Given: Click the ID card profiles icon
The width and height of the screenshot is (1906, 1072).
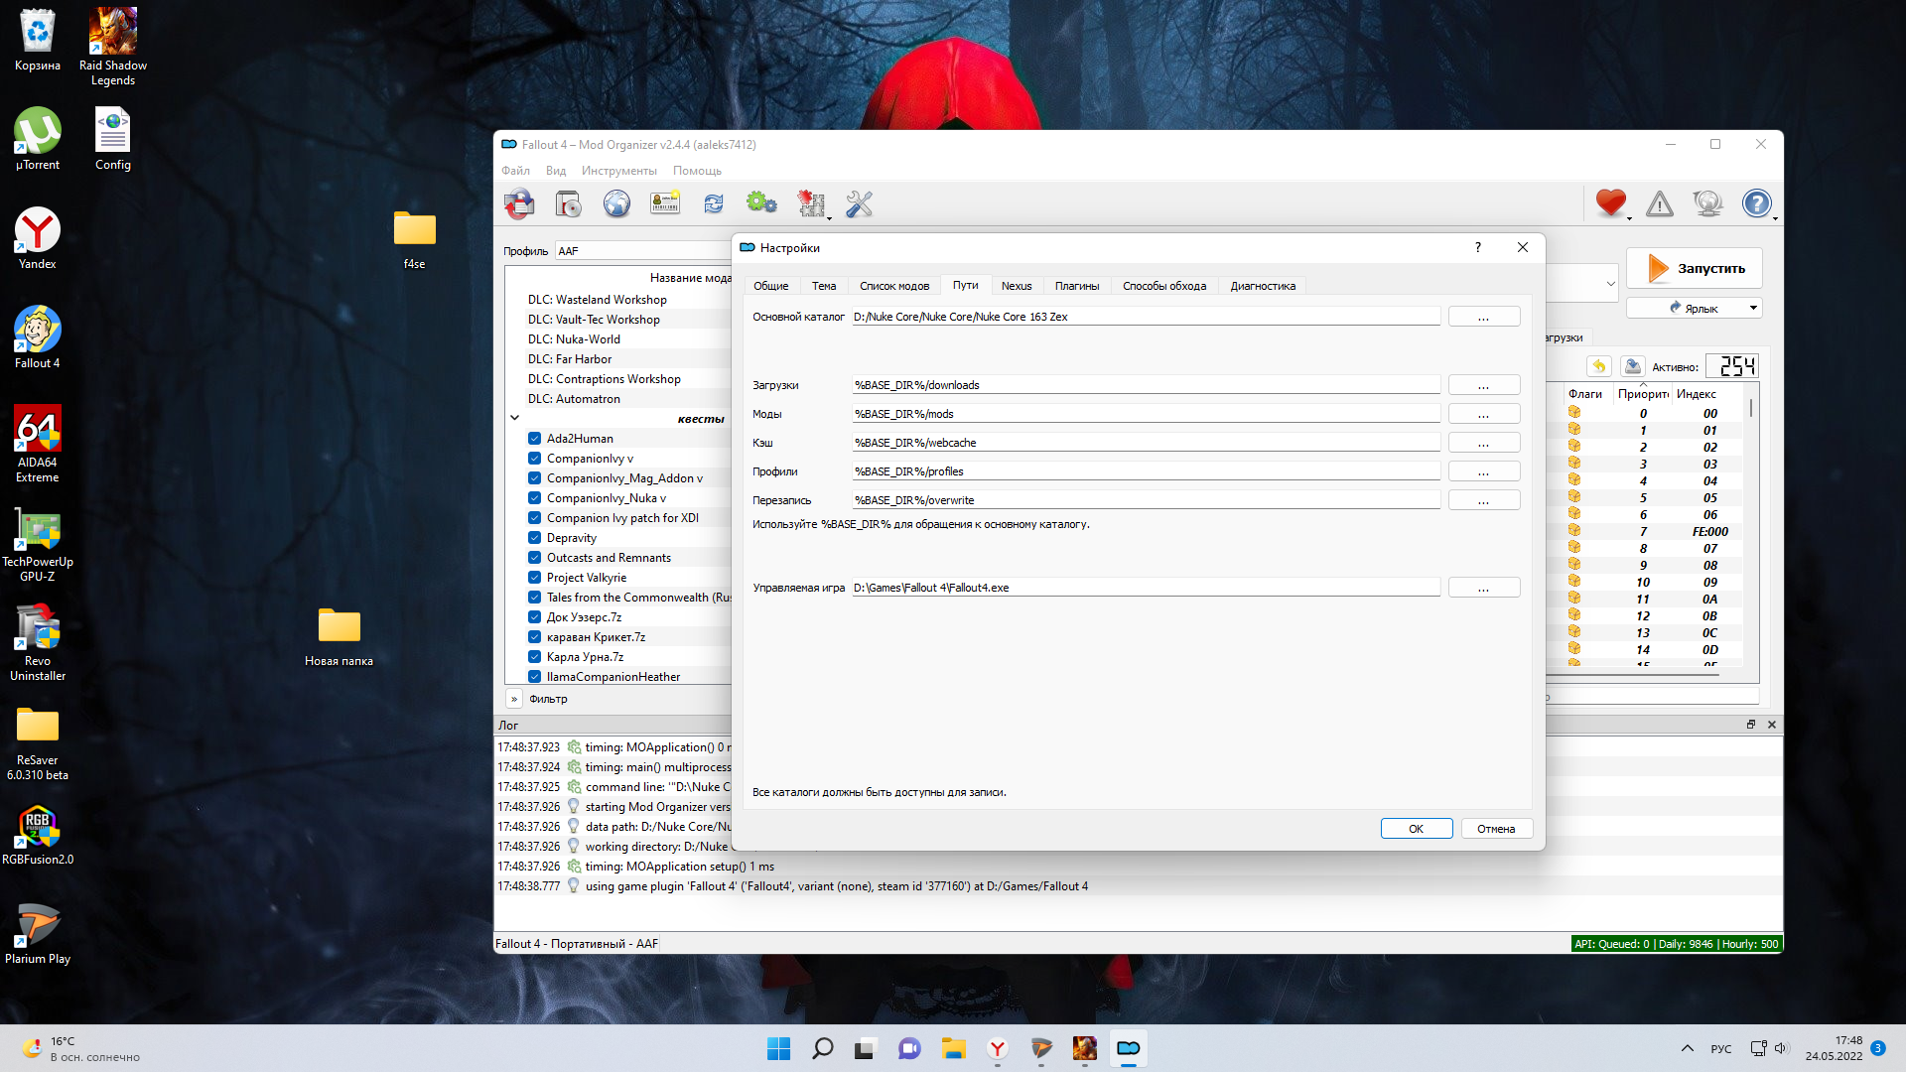Looking at the screenshot, I should [664, 204].
